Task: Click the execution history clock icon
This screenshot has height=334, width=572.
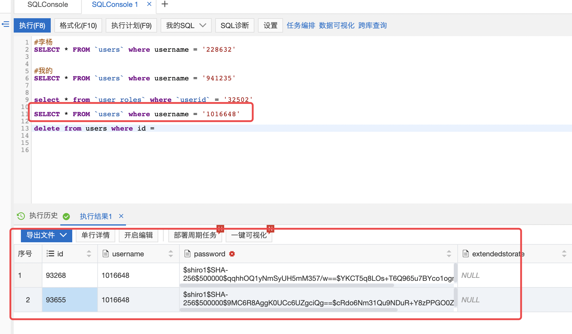Action: pyautogui.click(x=21, y=216)
